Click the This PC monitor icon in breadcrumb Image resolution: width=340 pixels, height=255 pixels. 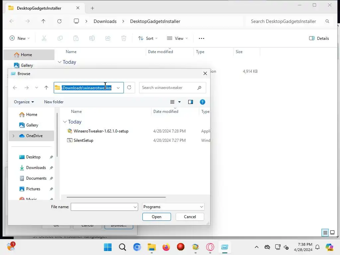pos(76,21)
